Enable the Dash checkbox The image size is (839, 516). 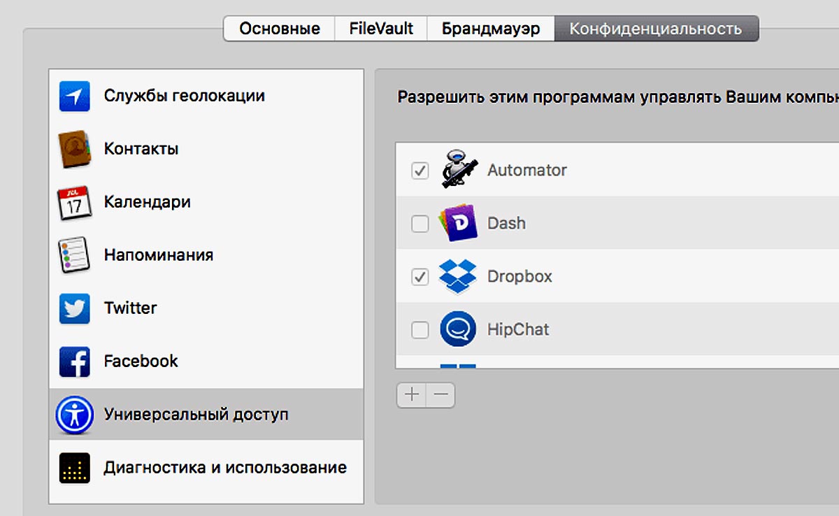[x=419, y=224]
